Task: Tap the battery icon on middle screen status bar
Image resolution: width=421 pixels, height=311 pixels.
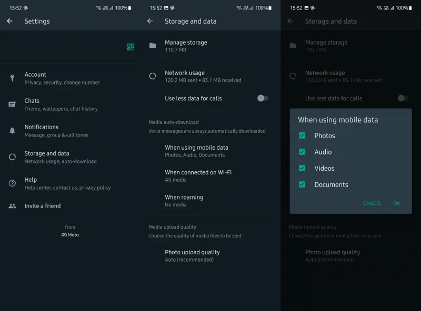Action: tap(270, 8)
